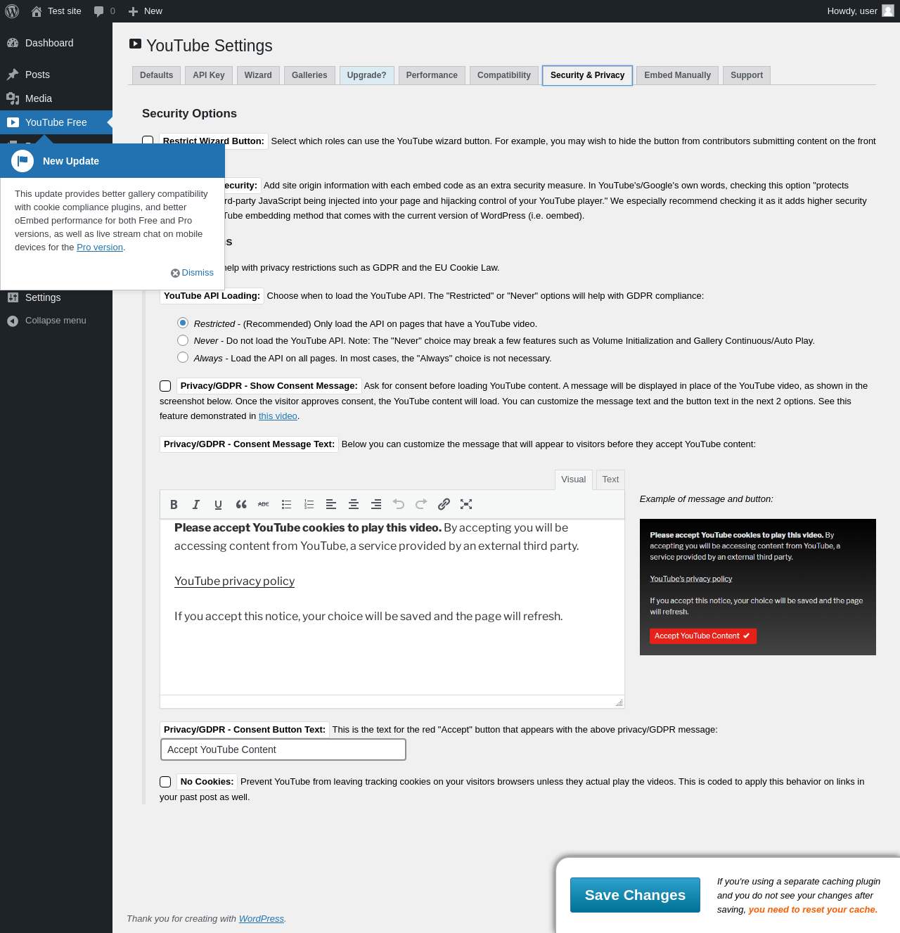Click the user avatar in admin bar
Image resolution: width=900 pixels, height=933 pixels.
(888, 11)
